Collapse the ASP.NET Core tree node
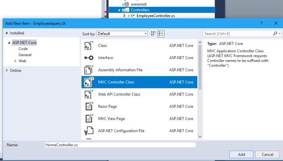283x161 pixels. tap(9, 43)
